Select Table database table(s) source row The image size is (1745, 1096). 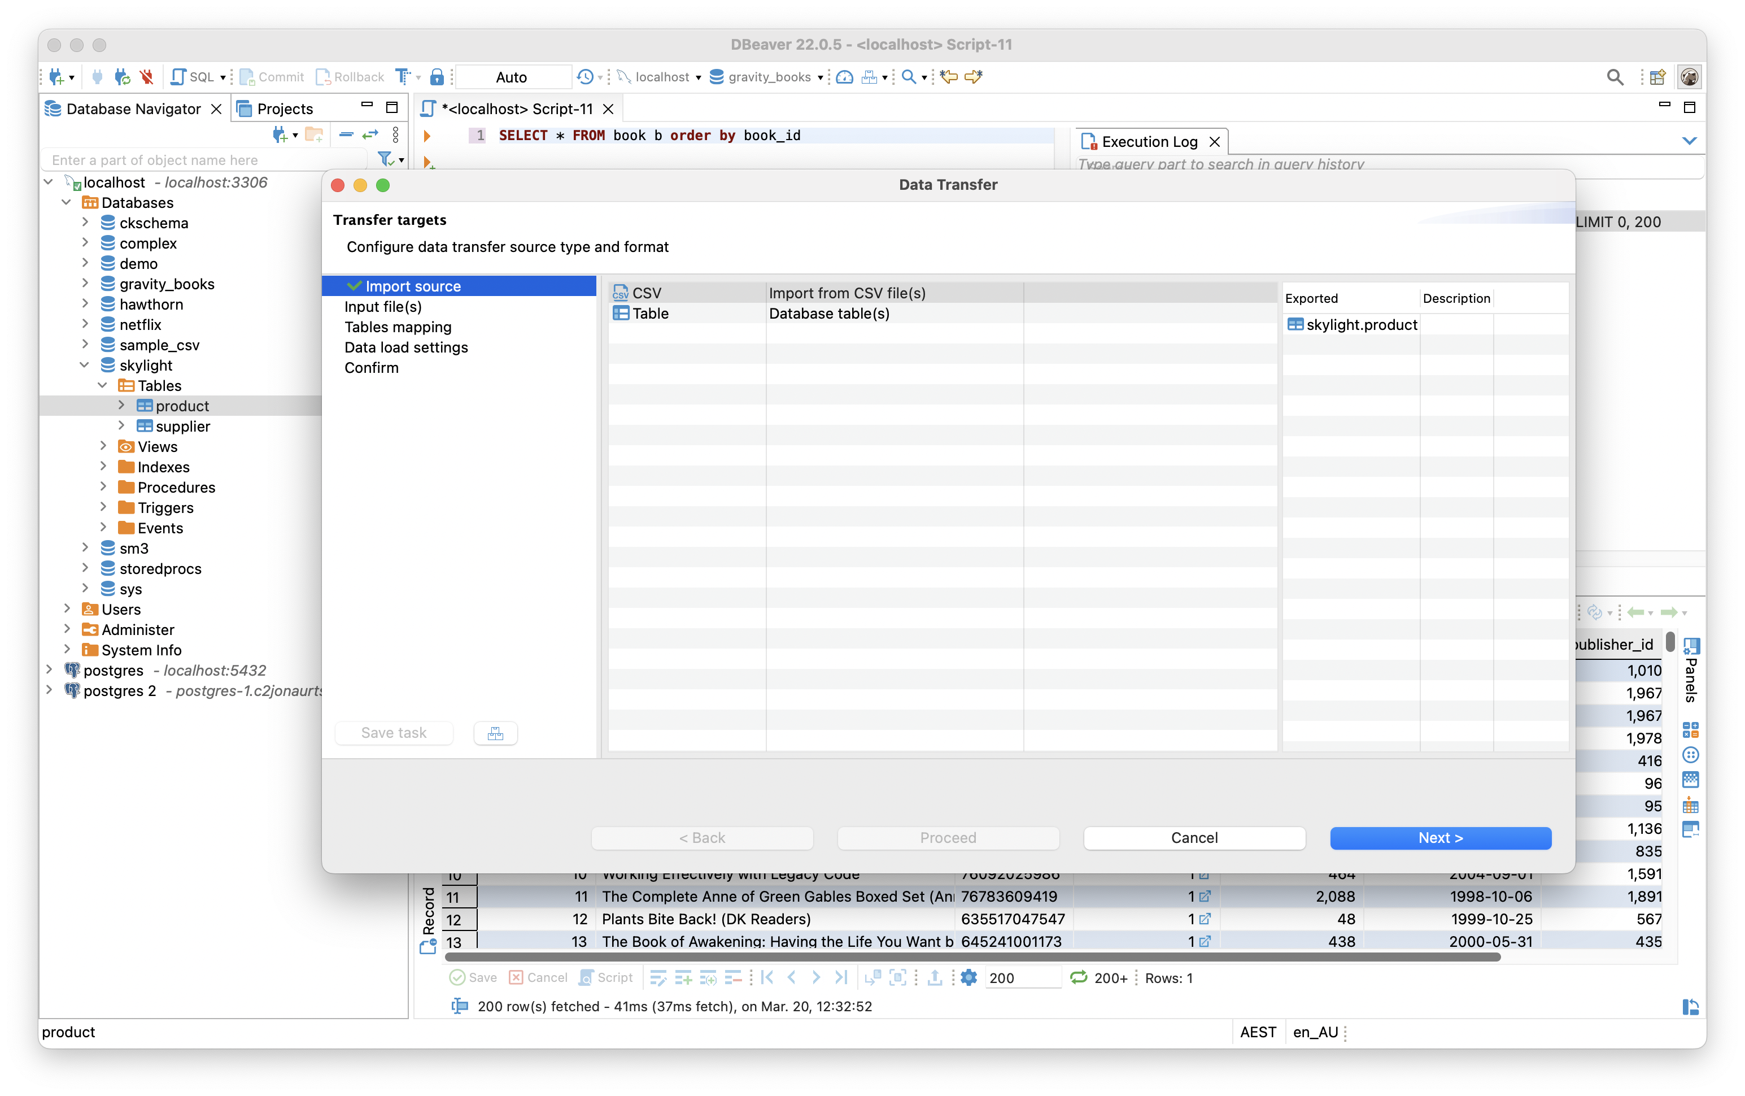(x=650, y=313)
